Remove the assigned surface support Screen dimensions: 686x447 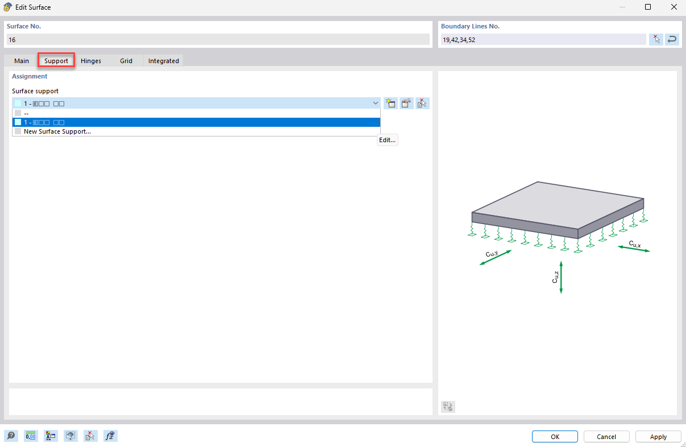pyautogui.click(x=422, y=103)
